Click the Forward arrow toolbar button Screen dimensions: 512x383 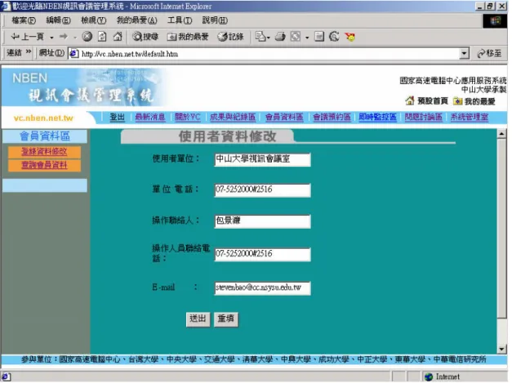point(64,37)
